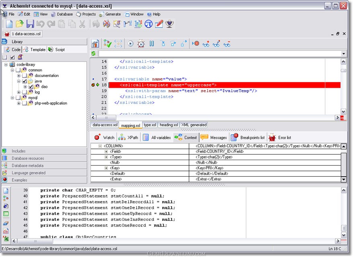Click the Redo arrow icon
This screenshot has height=257, width=353.
tap(51, 24)
